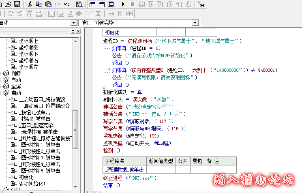Select _清理数据_被单击 tree item
This screenshot has width=302, height=193.
coord(38,132)
